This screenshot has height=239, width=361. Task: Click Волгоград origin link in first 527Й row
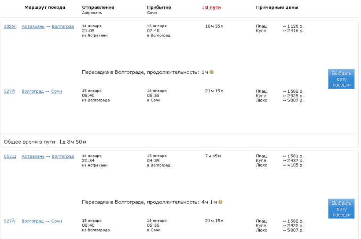pos(33,91)
